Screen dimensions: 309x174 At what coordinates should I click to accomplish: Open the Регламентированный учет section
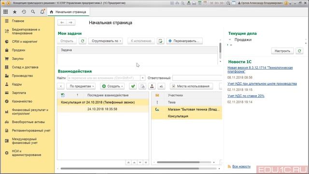pos(31,130)
